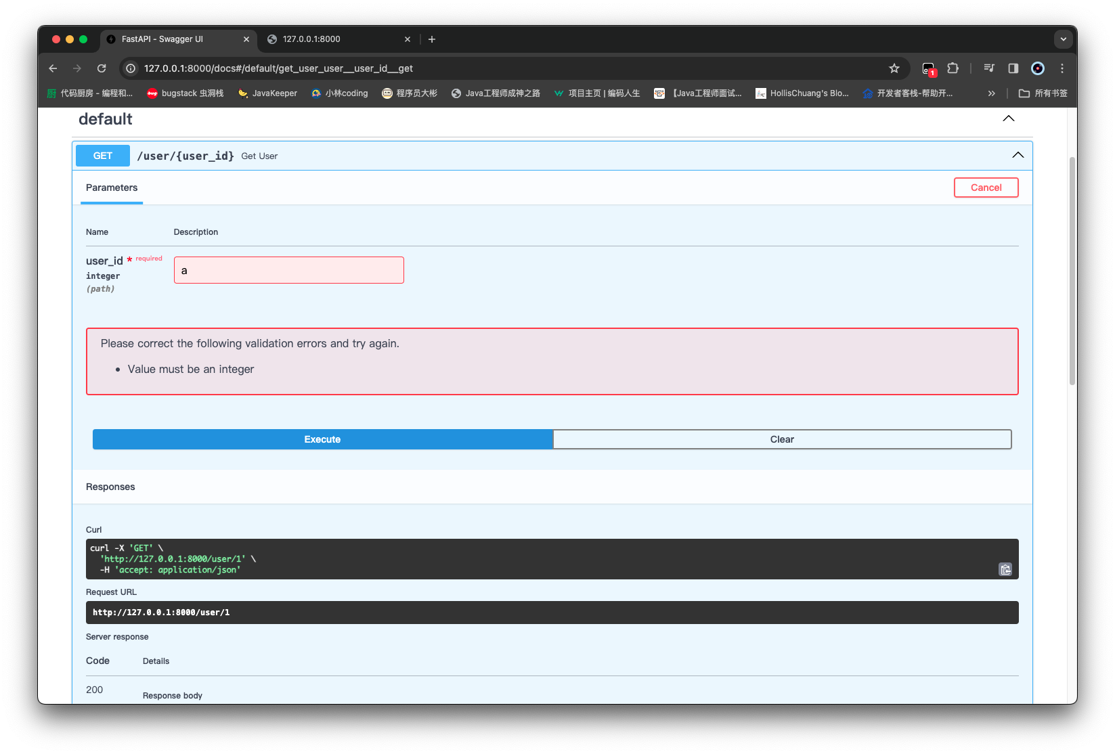Open the 项目主页 | 编码人生 bookmark
This screenshot has height=754, width=1115.
[596, 93]
